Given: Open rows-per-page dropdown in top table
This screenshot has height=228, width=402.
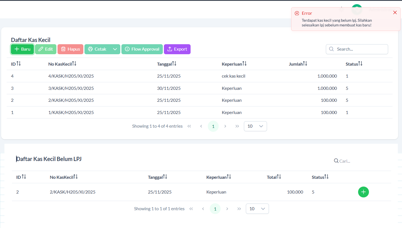Looking at the screenshot, I should 255,126.
